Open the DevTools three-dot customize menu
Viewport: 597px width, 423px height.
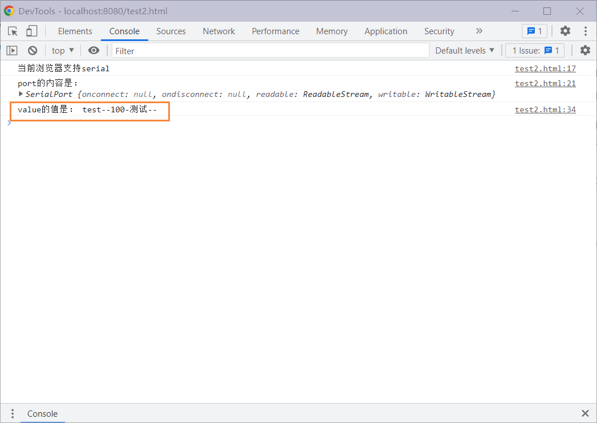(586, 31)
